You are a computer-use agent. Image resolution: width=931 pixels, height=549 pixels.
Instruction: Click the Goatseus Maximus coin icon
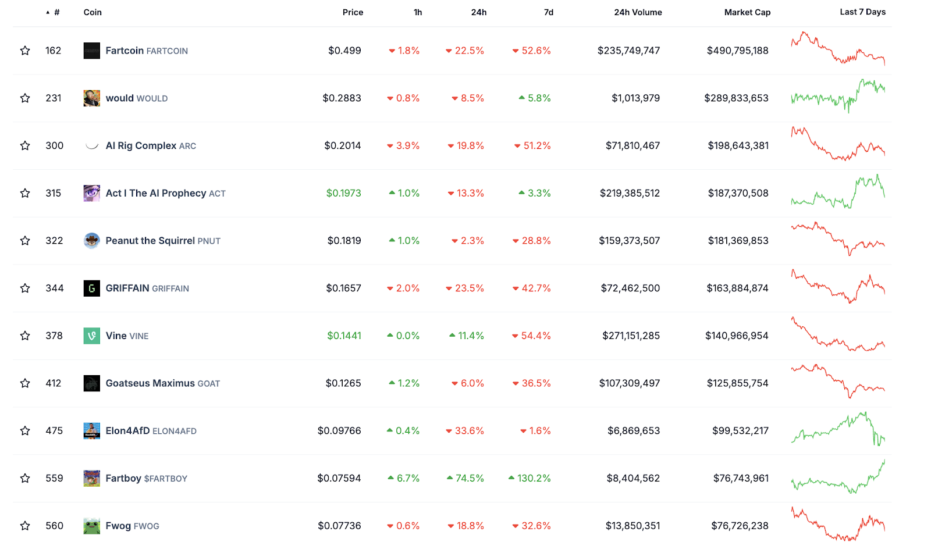pyautogui.click(x=91, y=383)
